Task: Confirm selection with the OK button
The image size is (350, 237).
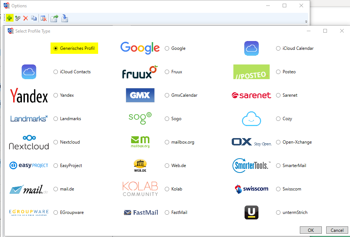Action: pos(310,230)
